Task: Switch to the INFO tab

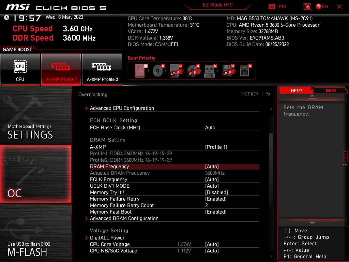Action: click(x=331, y=91)
